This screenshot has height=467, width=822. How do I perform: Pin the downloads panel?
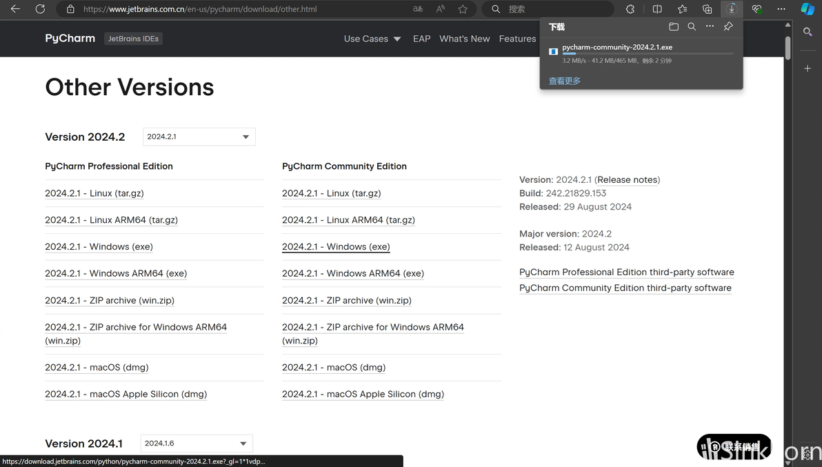point(728,27)
